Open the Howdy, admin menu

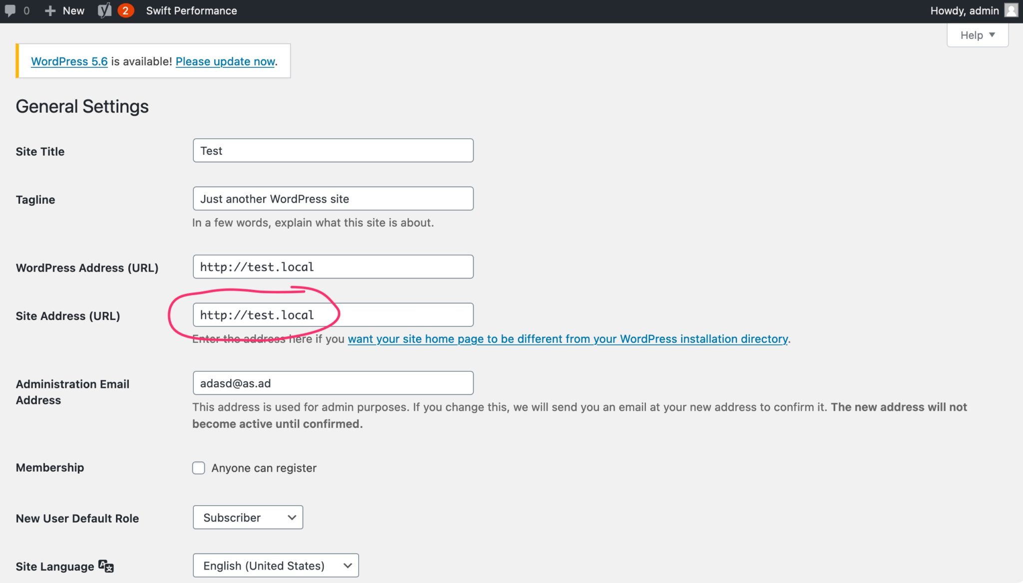click(964, 10)
